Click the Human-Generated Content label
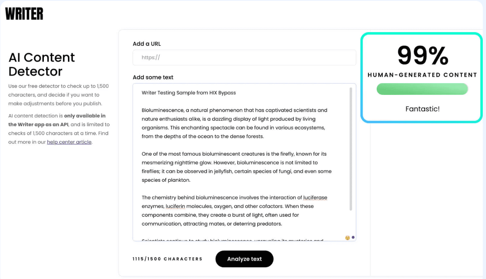This screenshot has height=279, width=486. click(422, 75)
